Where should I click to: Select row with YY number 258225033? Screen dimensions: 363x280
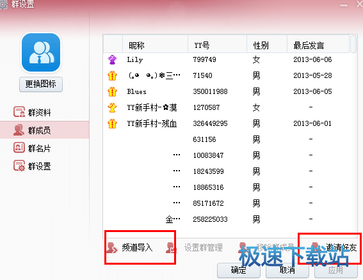point(227,219)
